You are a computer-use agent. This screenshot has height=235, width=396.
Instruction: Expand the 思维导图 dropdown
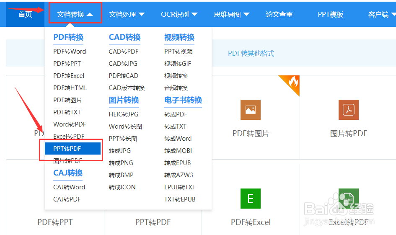(231, 14)
